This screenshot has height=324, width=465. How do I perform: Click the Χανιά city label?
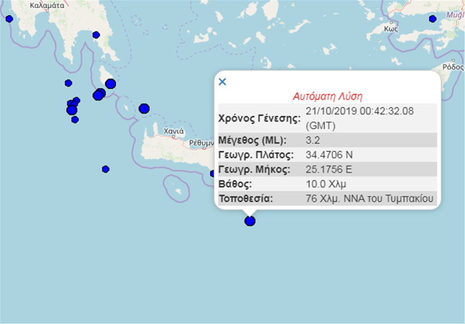click(174, 131)
